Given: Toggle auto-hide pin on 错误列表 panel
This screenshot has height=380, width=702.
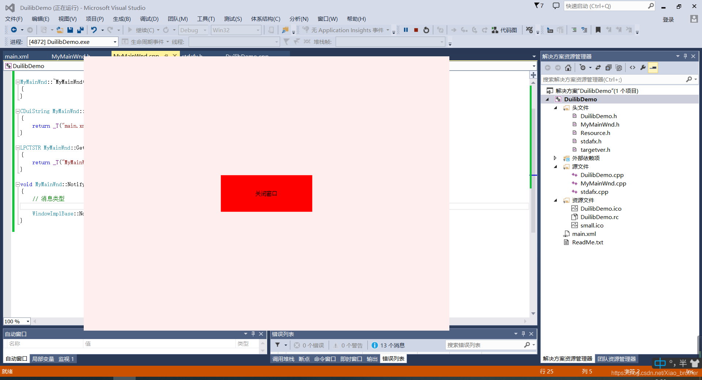Looking at the screenshot, I should [523, 334].
